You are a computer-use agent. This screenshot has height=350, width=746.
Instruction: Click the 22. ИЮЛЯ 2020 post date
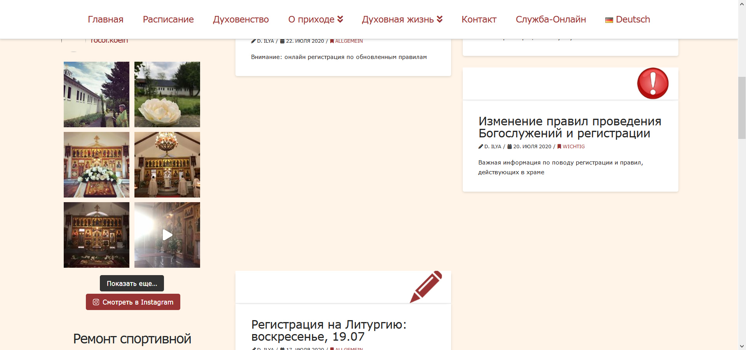(305, 41)
